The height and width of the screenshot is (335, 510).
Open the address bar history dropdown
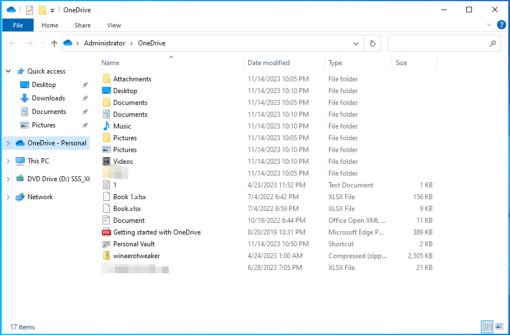[356, 44]
